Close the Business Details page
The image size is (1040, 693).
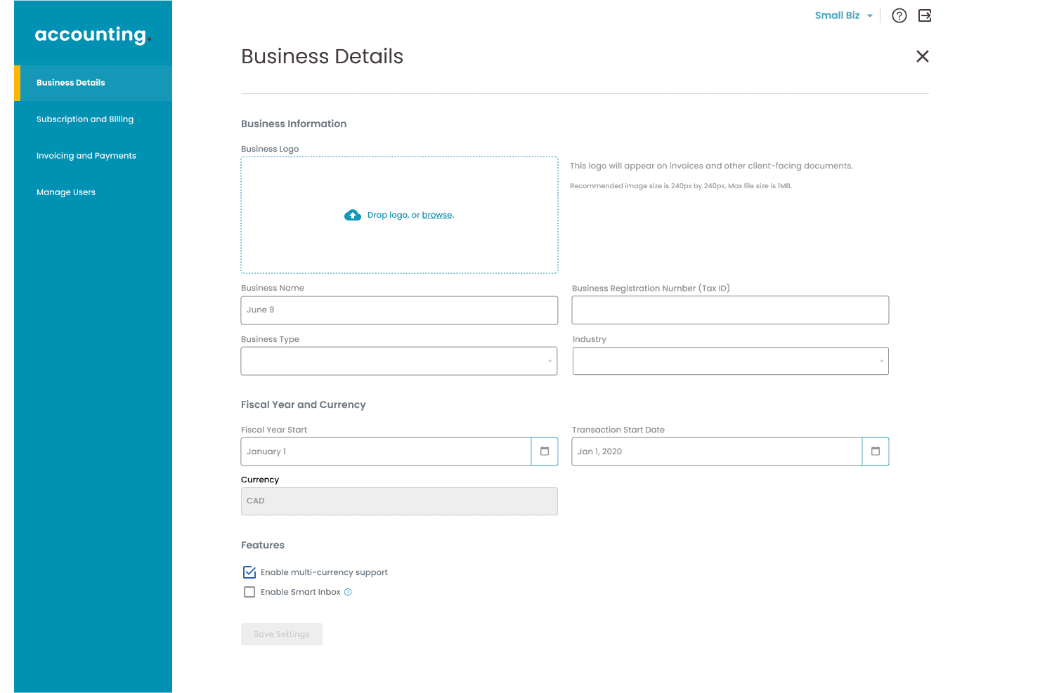922,56
